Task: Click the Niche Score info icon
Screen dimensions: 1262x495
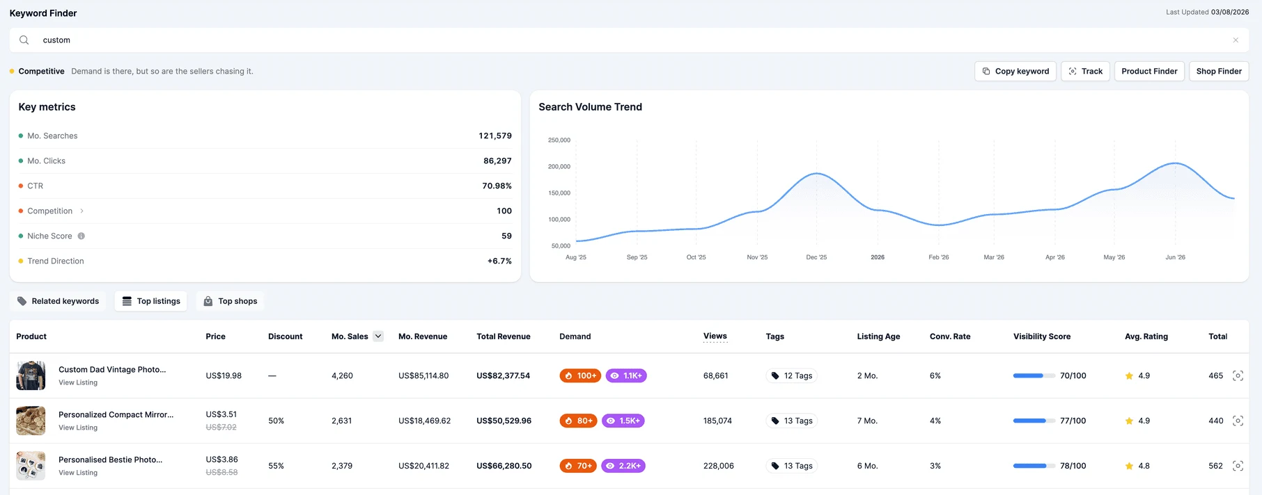Action: 81,236
